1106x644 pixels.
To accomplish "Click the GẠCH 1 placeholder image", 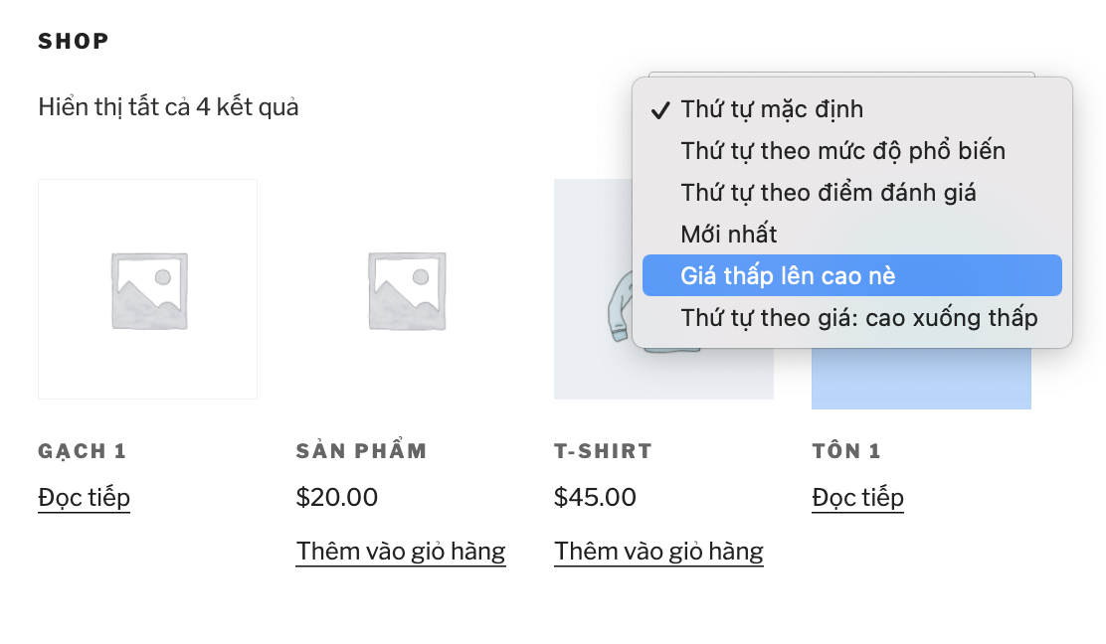I will (x=147, y=289).
